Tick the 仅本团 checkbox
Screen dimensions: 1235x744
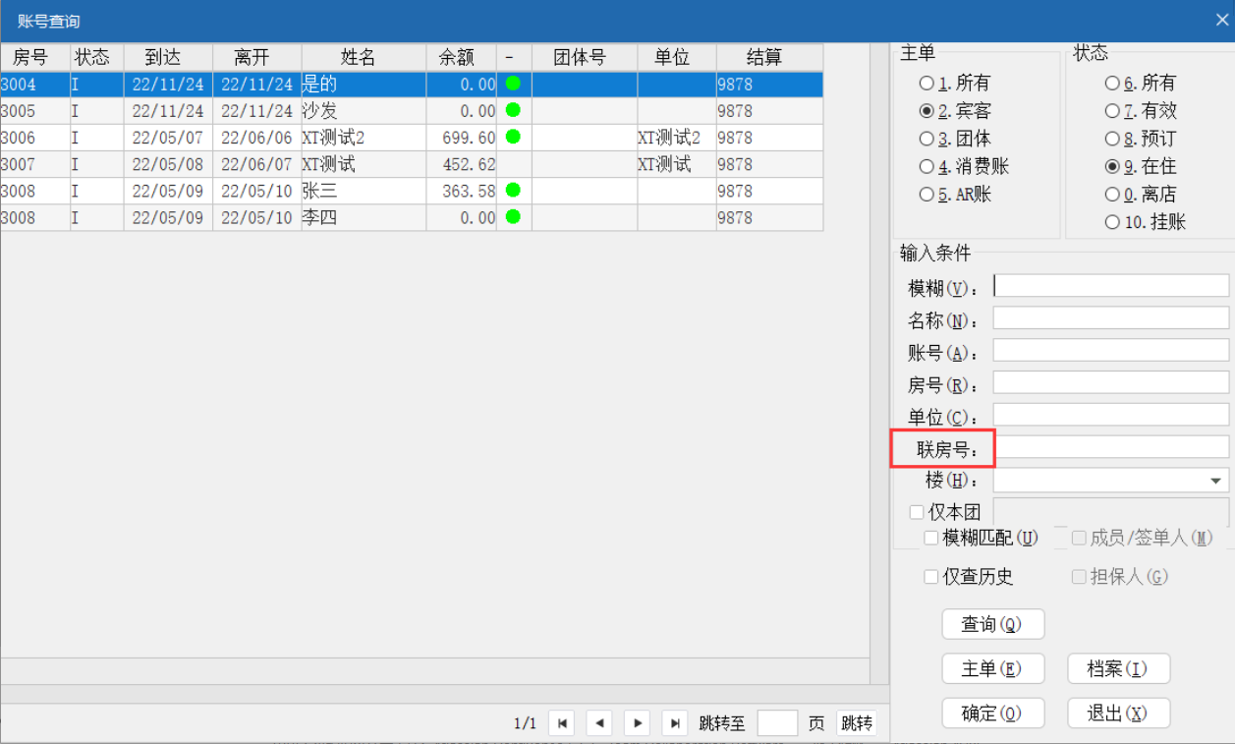917,512
